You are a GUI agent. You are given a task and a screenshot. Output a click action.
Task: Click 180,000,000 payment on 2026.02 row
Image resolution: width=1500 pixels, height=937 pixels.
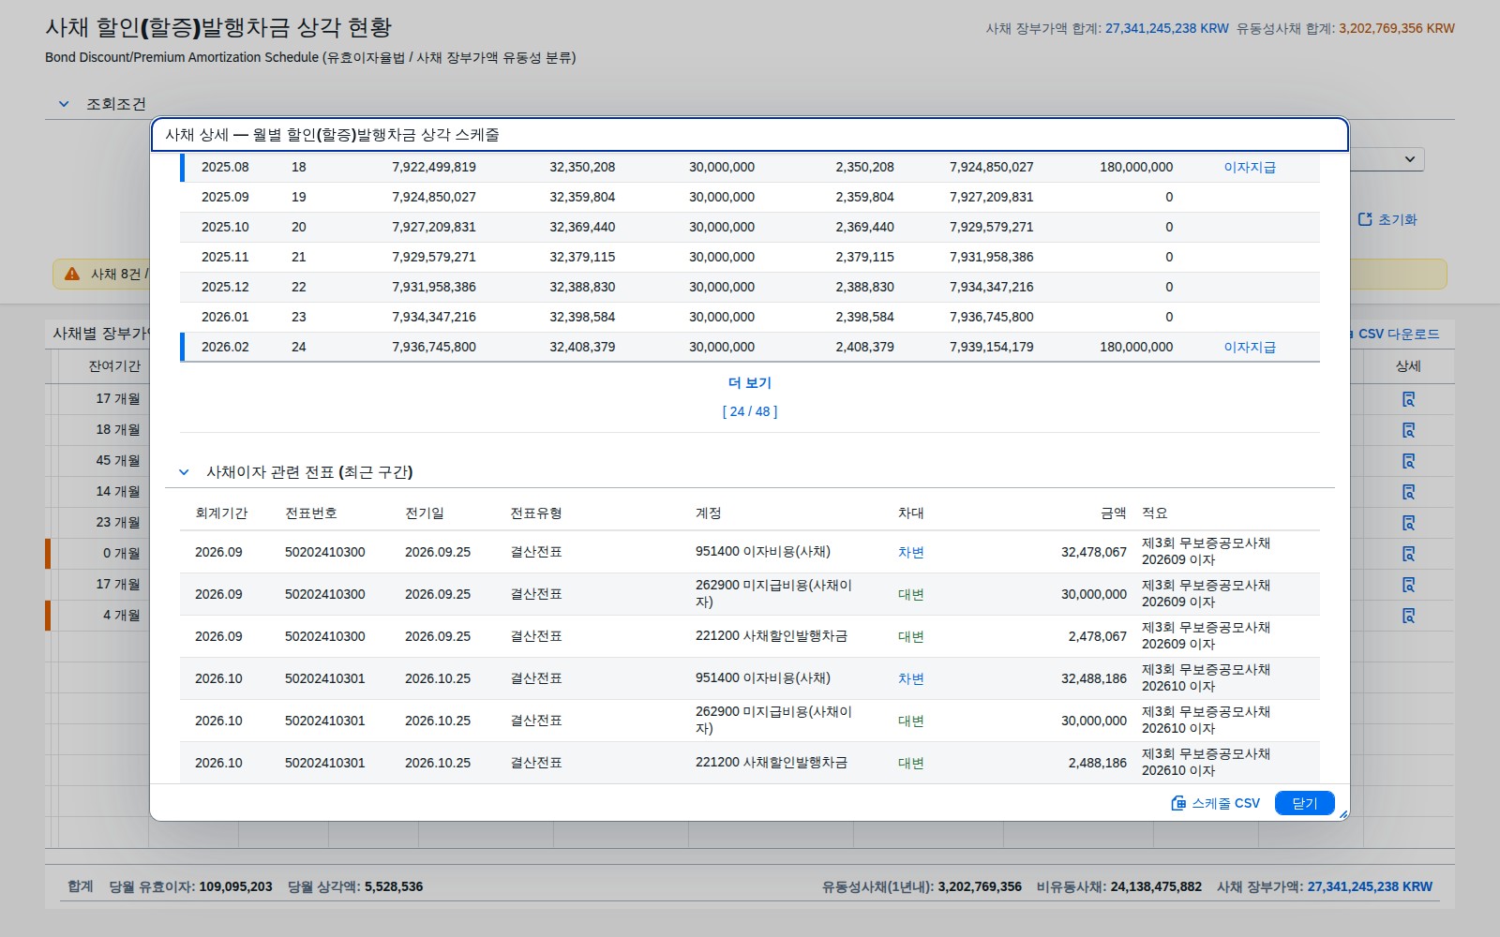tap(1136, 347)
